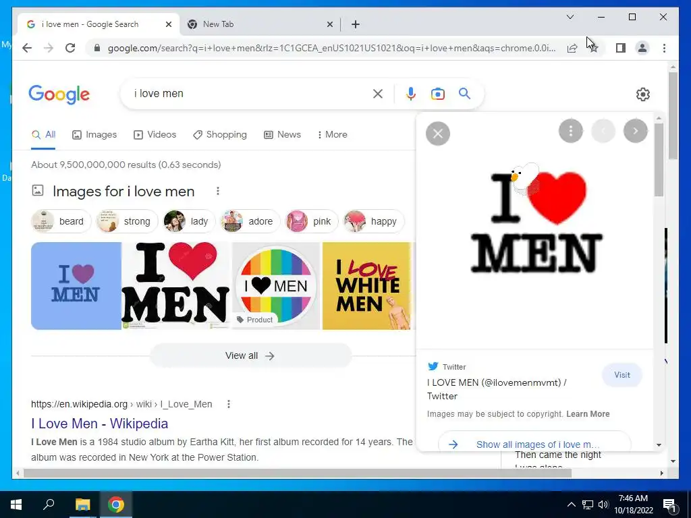Open the Learn More copyright link
The image size is (691, 518).
point(588,414)
